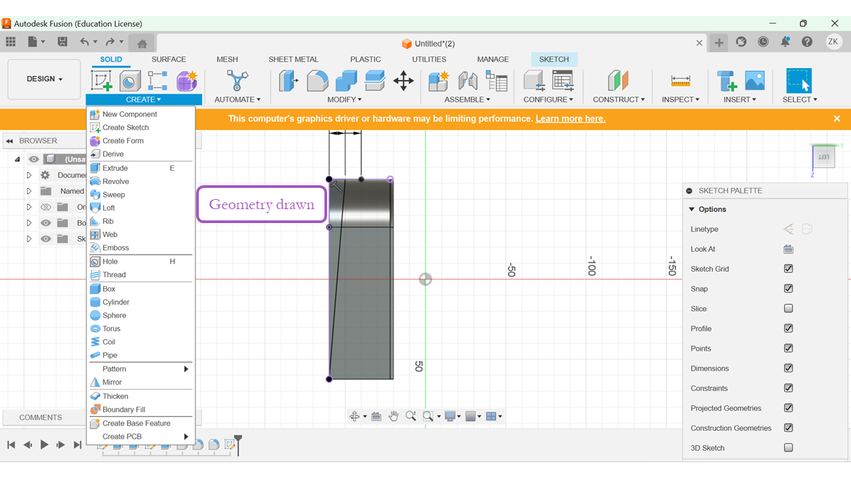Open the ASSEMBLE dropdown menu

click(x=467, y=100)
